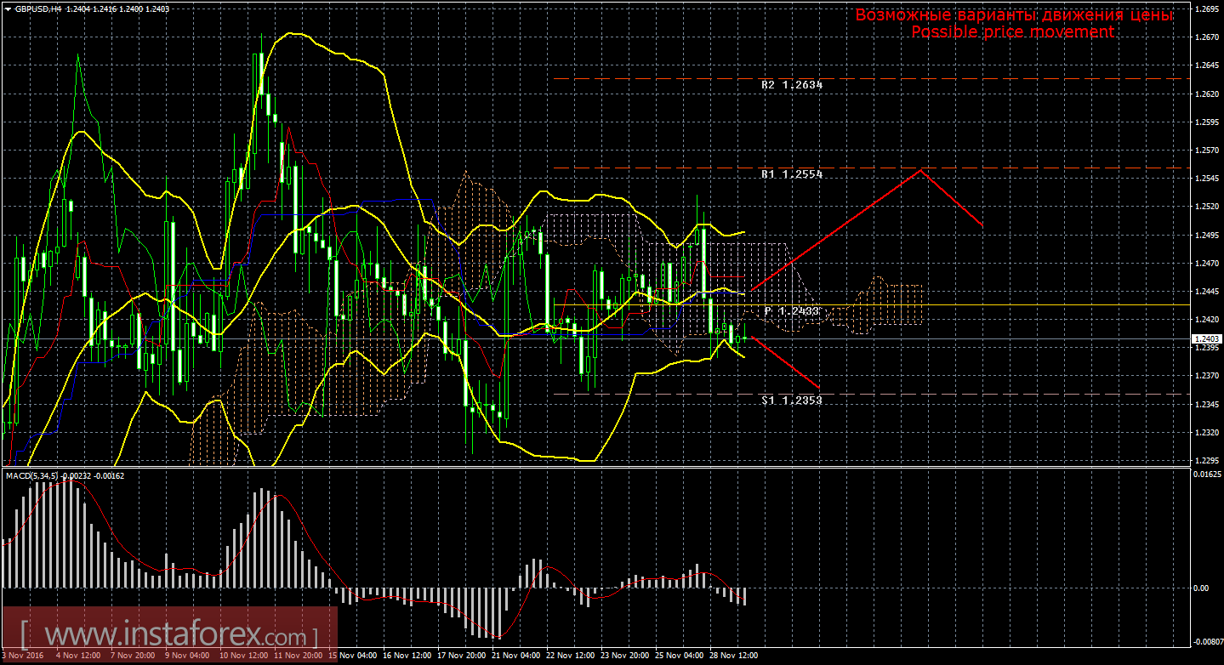Select the R1 1.2554 resistance label
1224x665 pixels.
pyautogui.click(x=792, y=173)
